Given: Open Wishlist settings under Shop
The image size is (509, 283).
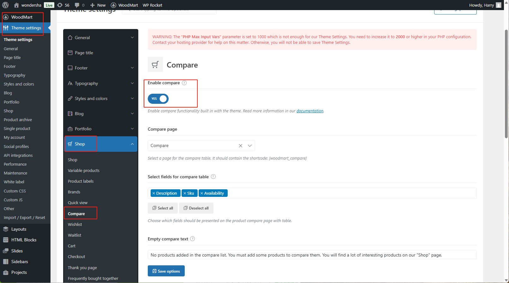Looking at the screenshot, I should pos(75,224).
